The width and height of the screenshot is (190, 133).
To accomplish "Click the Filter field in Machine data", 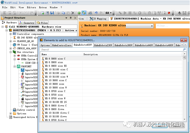I will click(173, 26).
